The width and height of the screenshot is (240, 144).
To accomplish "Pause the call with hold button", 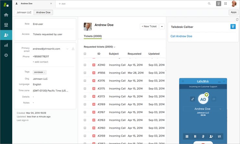I will point(195,136).
